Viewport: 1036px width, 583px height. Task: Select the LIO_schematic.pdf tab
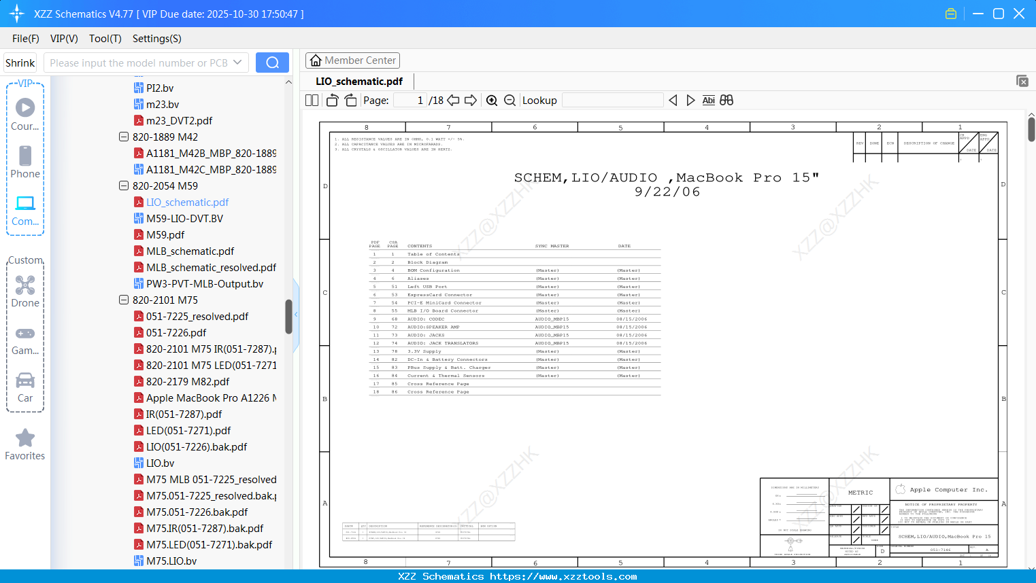(359, 81)
